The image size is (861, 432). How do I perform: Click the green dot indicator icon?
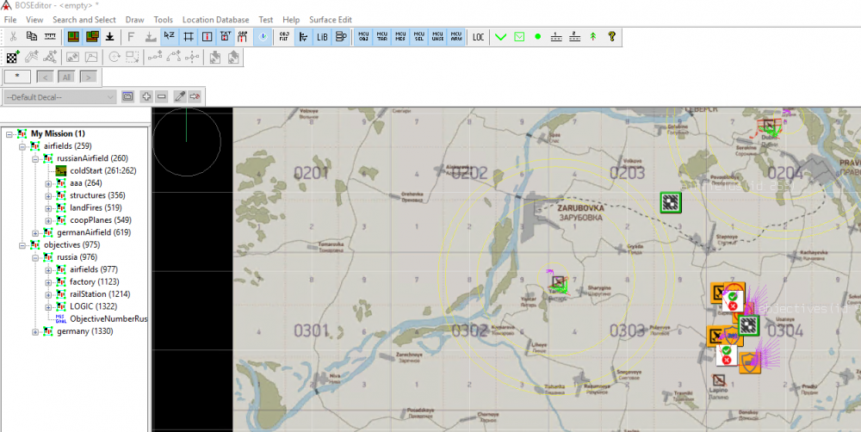pos(538,37)
